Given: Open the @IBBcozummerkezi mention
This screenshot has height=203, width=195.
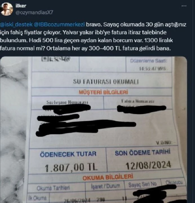Looking at the screenshot, I should click(59, 25).
